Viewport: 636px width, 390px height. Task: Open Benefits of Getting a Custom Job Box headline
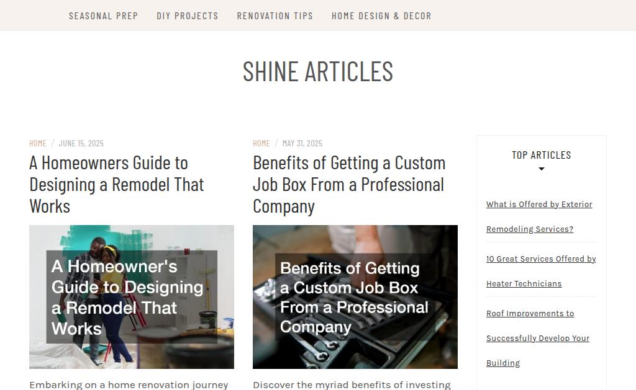(x=349, y=185)
